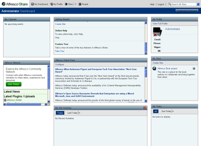Click Configure in the Alfresco Global Feed
201x146 pixels.
(x=60, y=64)
